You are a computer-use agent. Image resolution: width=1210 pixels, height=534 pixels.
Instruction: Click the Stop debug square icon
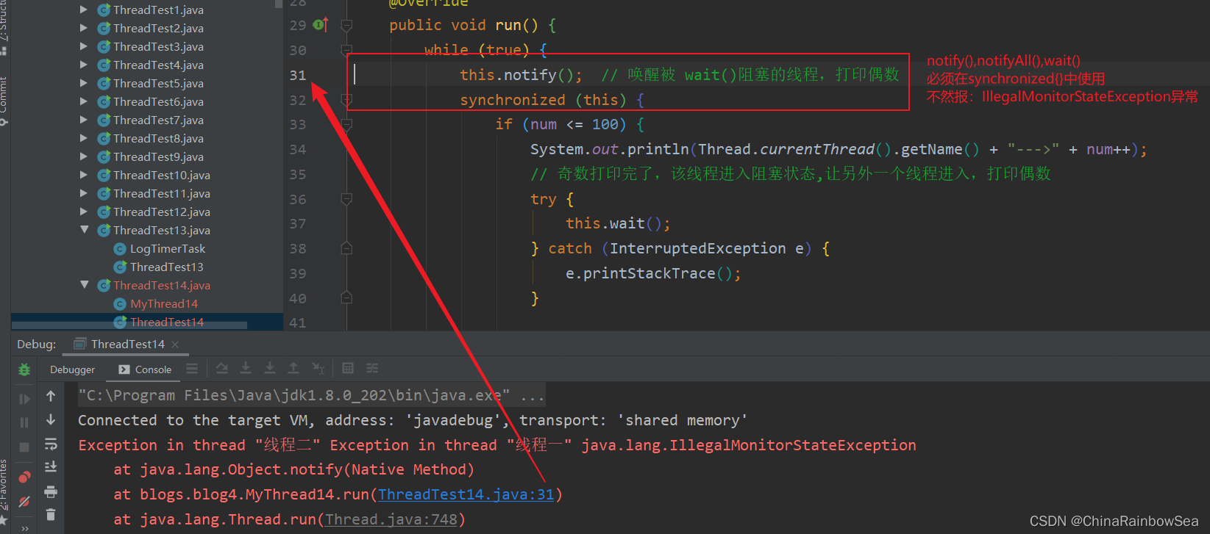coord(24,447)
